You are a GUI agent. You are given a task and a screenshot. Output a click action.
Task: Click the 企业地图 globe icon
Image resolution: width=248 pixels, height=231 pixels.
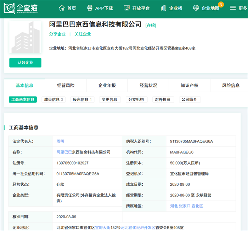(x=196, y=8)
